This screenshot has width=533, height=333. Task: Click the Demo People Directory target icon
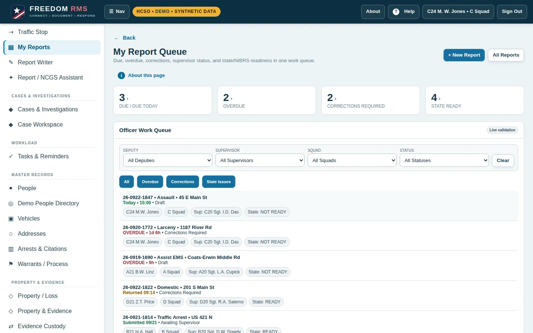pyautogui.click(x=11, y=203)
